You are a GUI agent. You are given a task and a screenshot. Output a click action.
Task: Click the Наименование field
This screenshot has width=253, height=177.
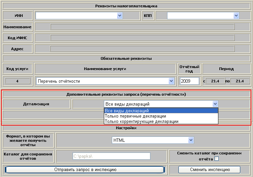pyautogui.click(x=142, y=27)
